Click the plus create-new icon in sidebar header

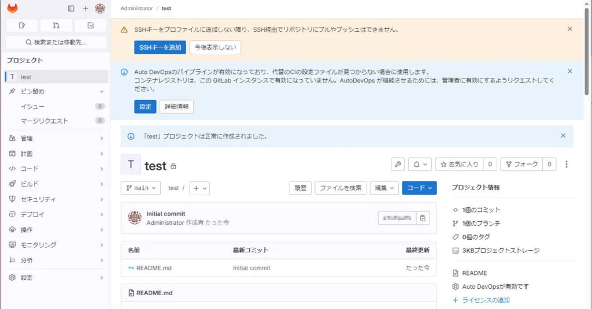pos(86,9)
